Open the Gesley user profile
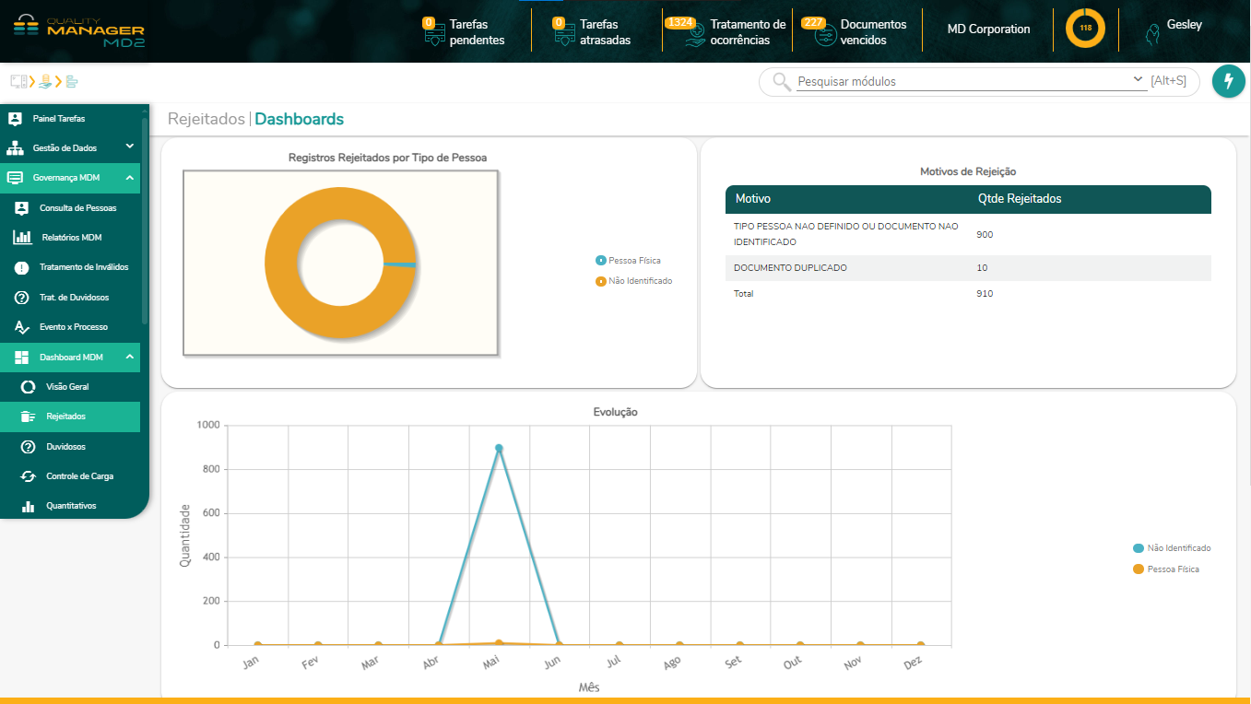Image resolution: width=1251 pixels, height=704 pixels. (x=1173, y=30)
